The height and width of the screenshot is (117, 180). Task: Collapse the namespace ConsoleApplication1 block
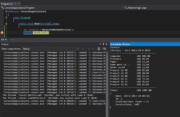coord(6,12)
